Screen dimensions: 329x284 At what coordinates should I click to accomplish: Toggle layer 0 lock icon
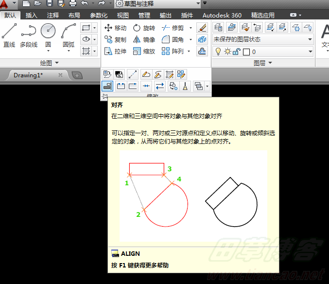point(237,52)
